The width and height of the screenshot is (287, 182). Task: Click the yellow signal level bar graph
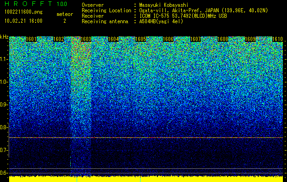coord(146,179)
